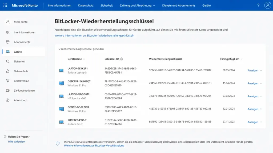273x153 pixels.
Task: Click key ID starting E8D7C6B5
Action: [121, 109]
